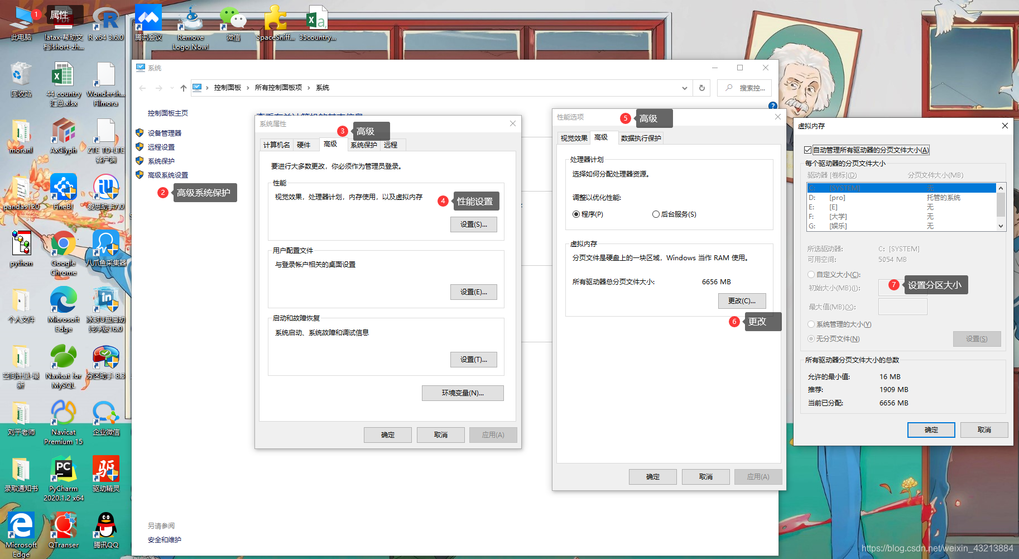Screen dimensions: 1019x559
Task: Select the 程序(P) radio button
Action: pyautogui.click(x=576, y=214)
